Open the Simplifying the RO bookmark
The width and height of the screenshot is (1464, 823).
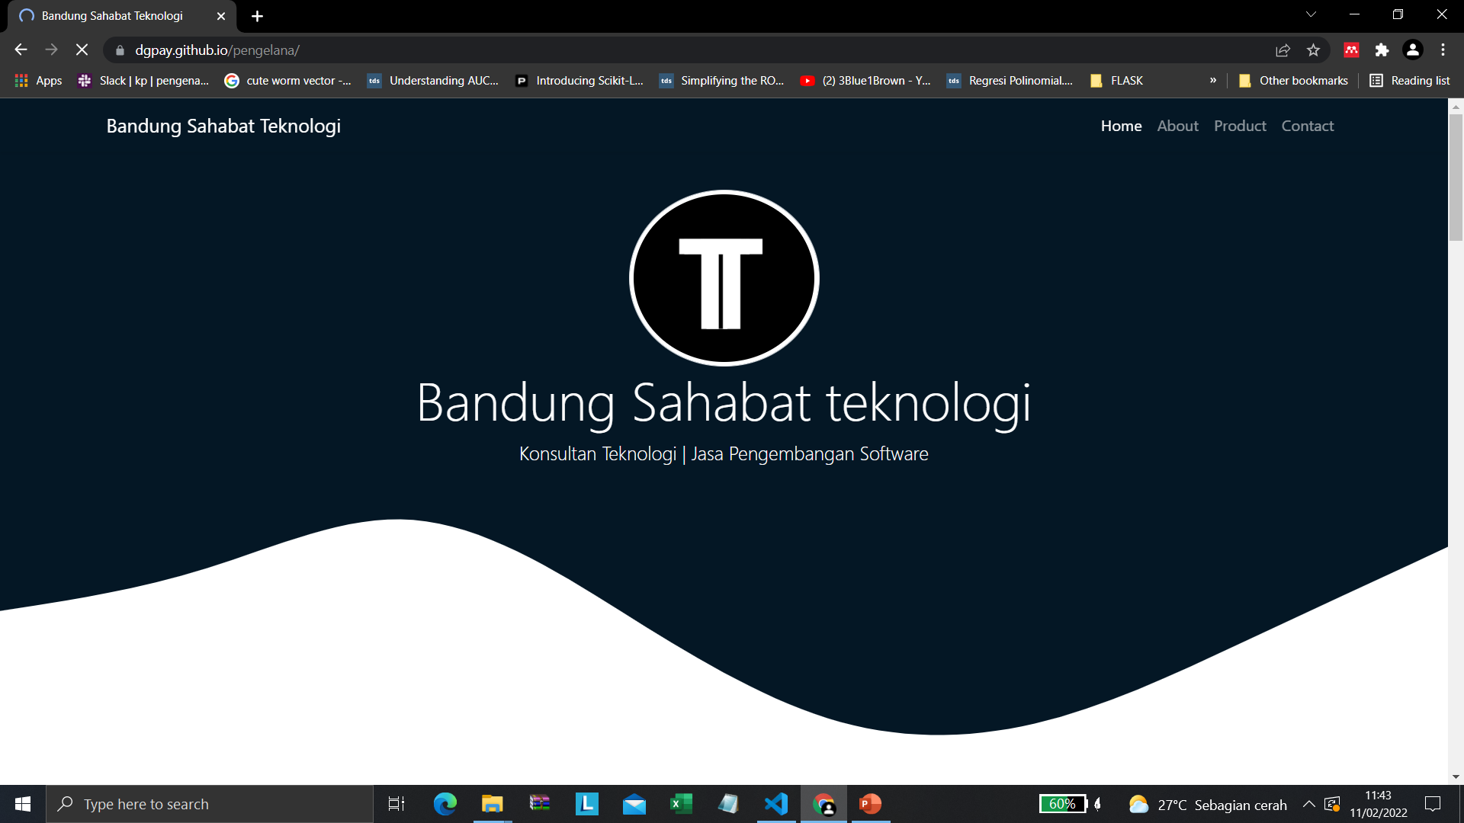(x=721, y=81)
